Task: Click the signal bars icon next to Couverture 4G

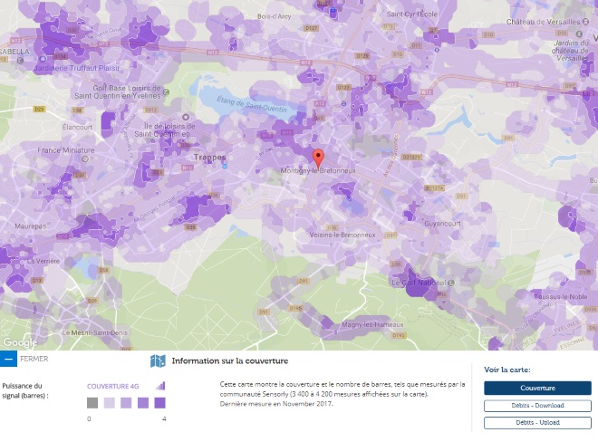Action: click(x=160, y=385)
